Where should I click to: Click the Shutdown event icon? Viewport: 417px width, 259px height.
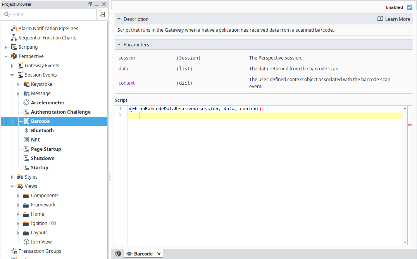26,158
